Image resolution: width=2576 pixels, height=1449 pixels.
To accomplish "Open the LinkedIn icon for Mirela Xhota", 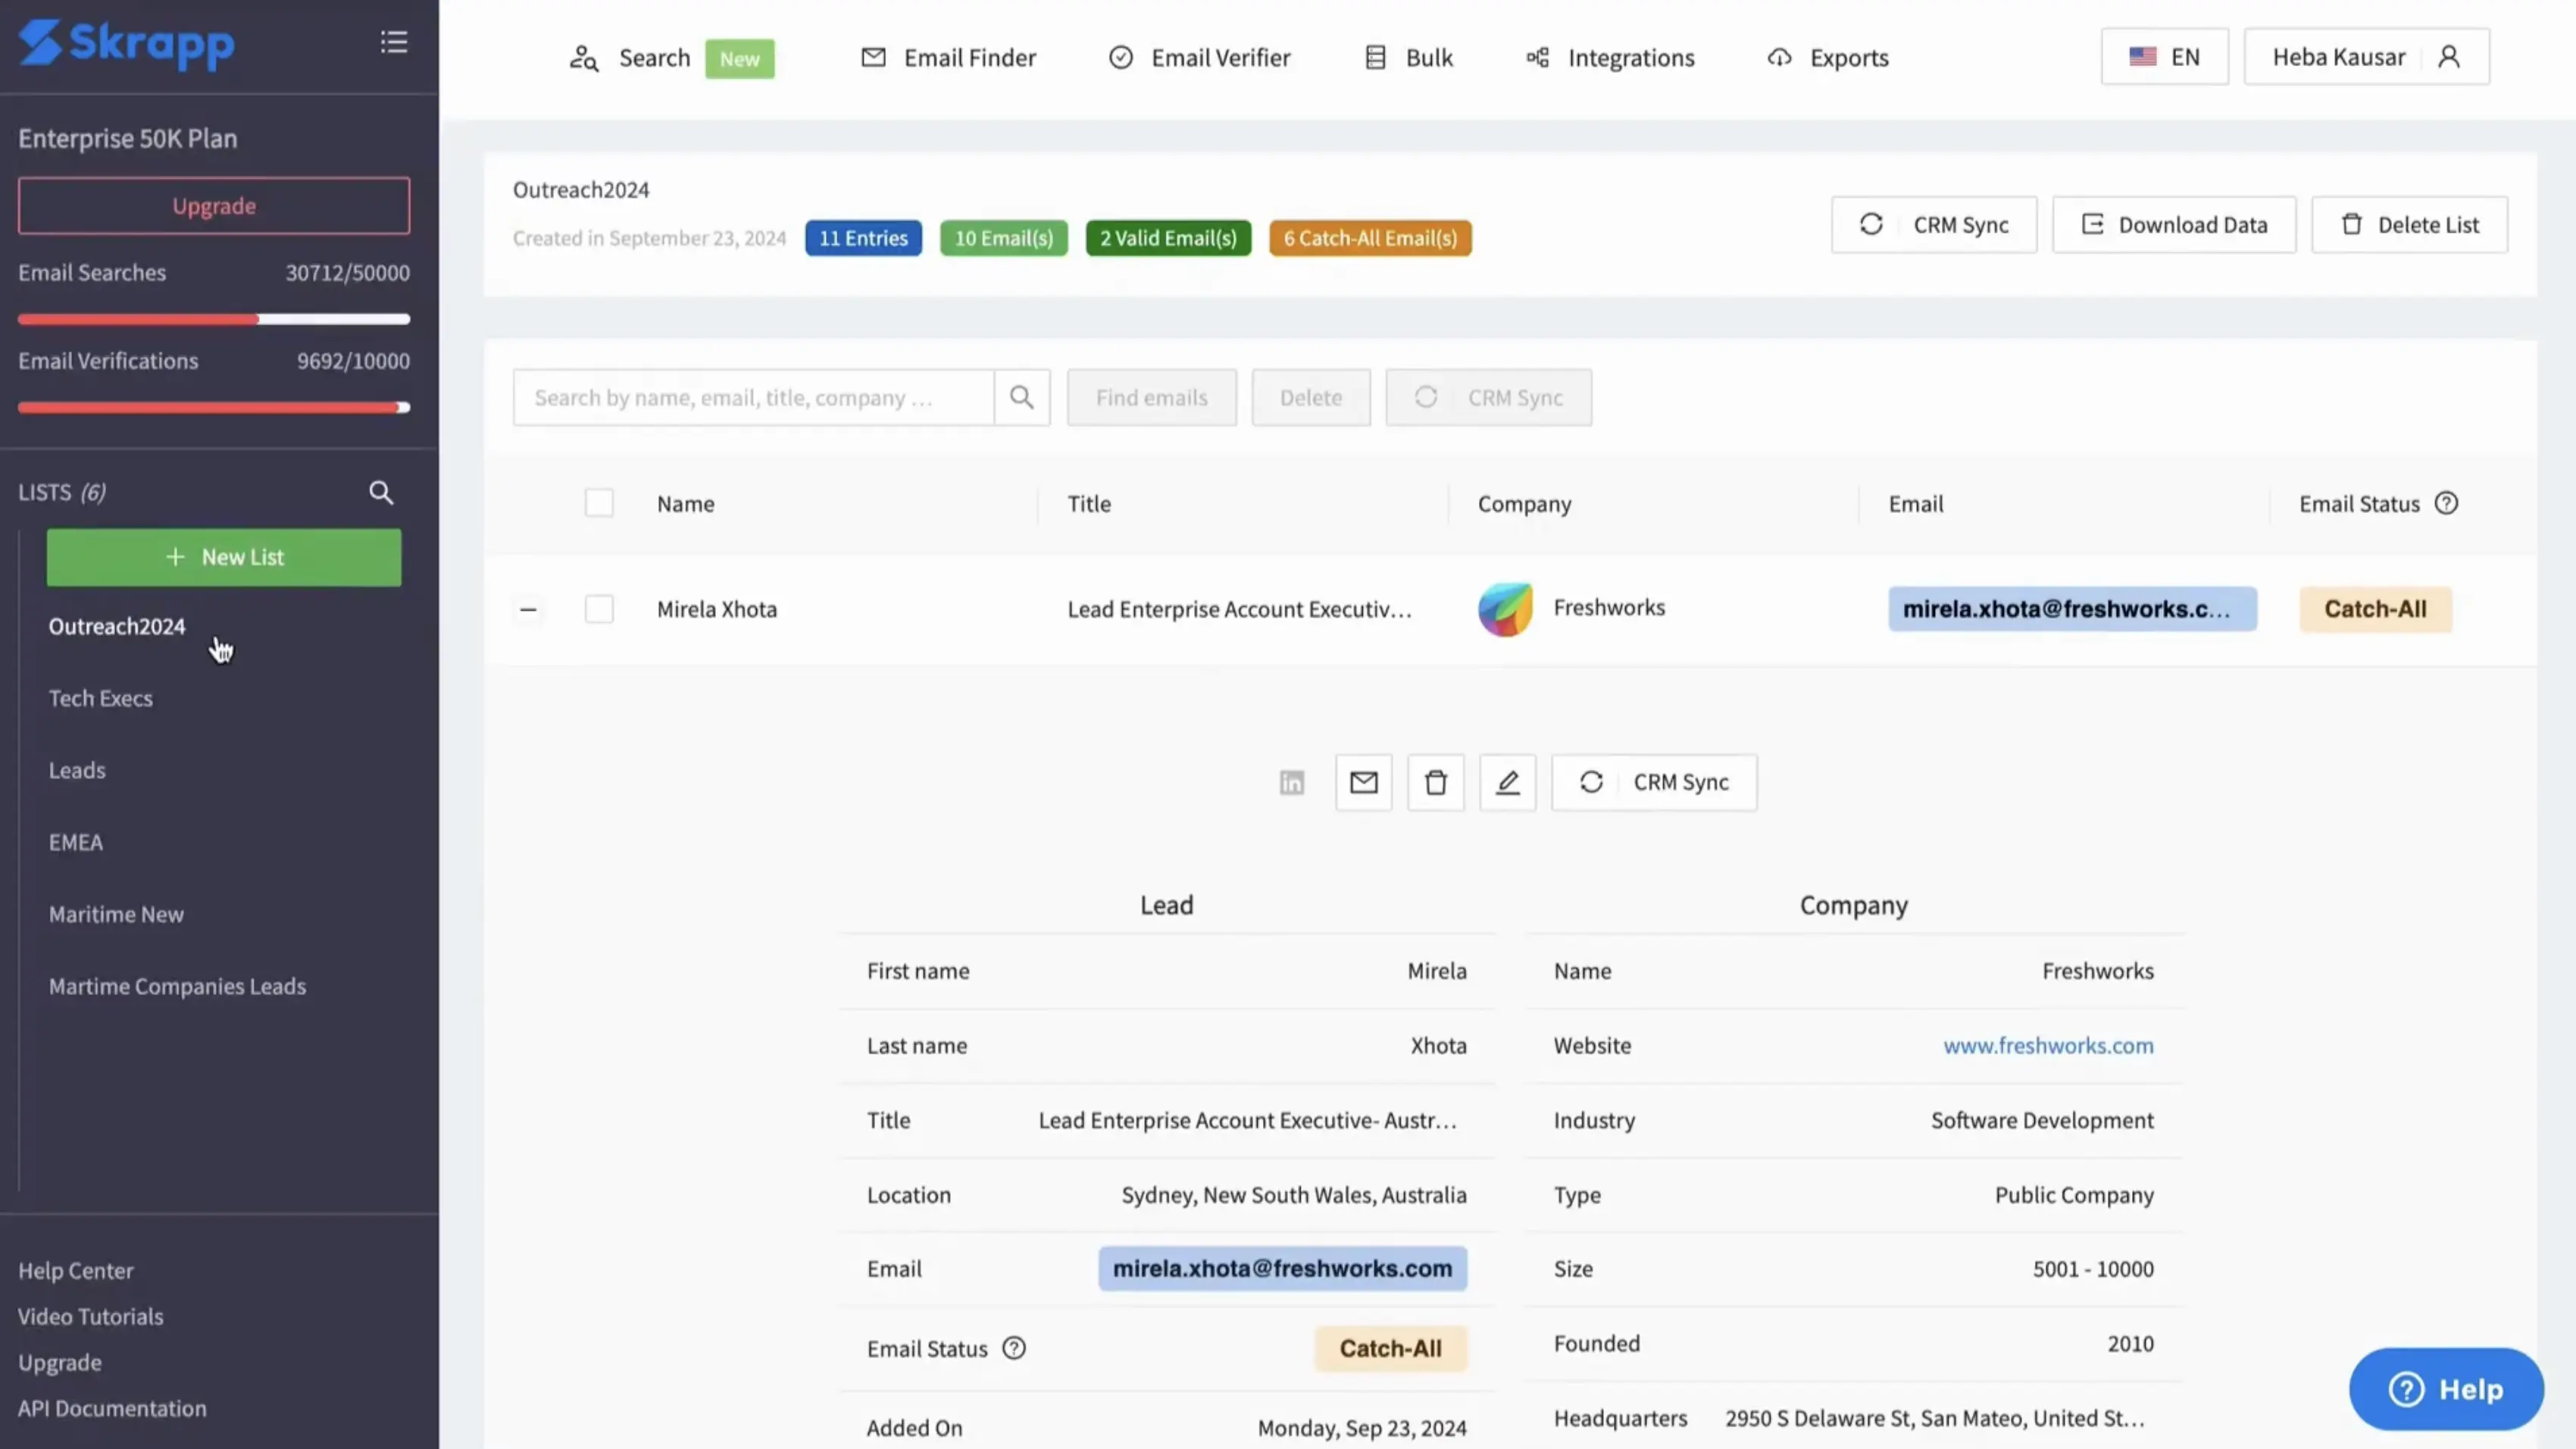I will click(1292, 782).
